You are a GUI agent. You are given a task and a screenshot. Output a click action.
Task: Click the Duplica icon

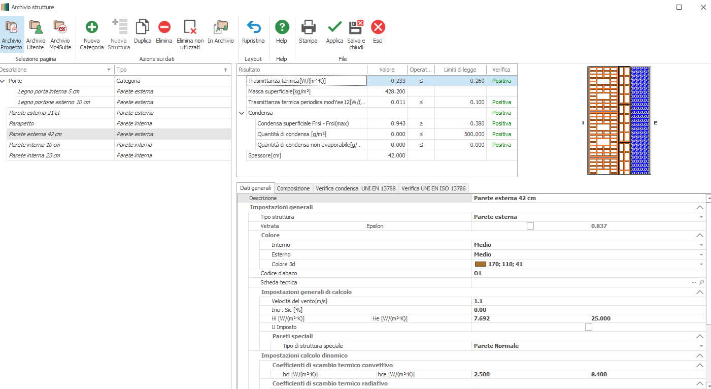coord(143,28)
